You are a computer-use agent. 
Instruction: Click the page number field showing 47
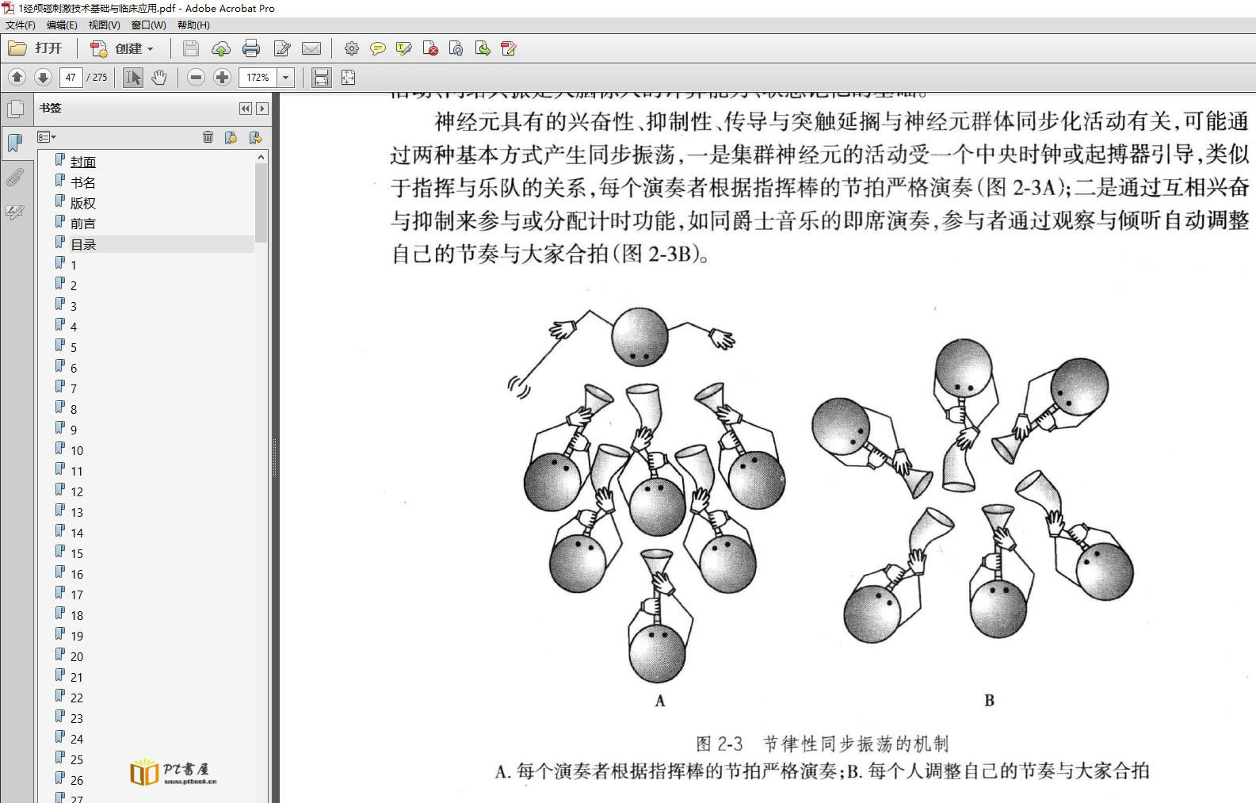(71, 77)
